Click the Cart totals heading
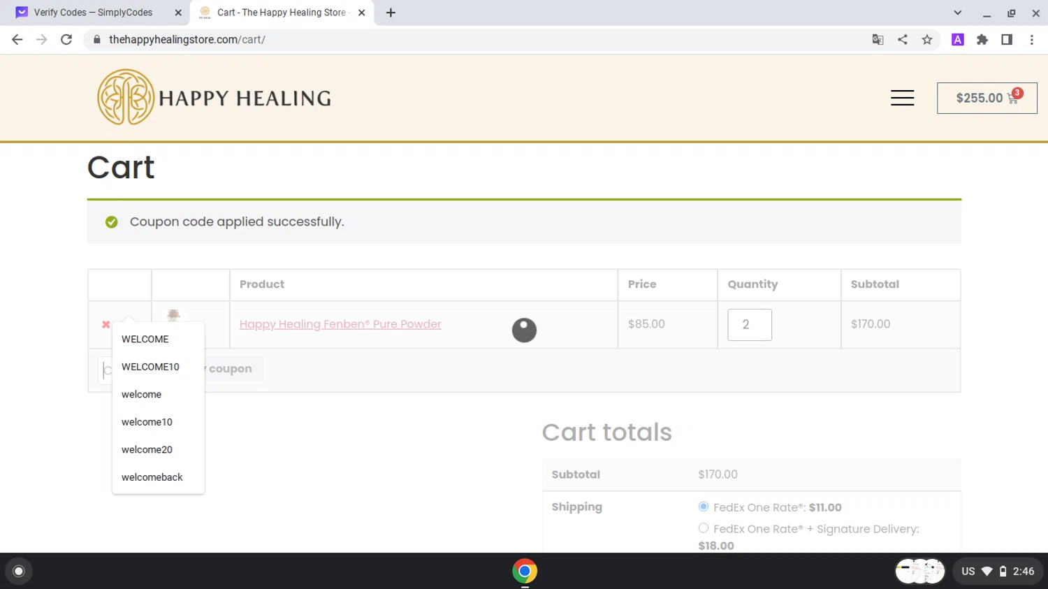 tap(606, 432)
